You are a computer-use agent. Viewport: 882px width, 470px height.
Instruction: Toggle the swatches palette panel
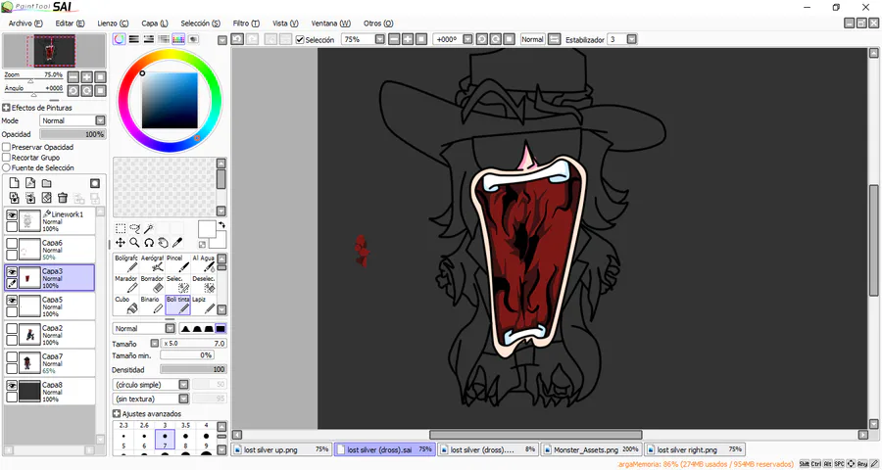(178, 39)
